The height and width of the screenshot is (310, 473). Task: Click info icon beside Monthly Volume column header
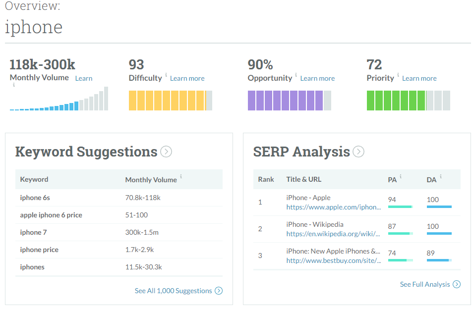click(x=181, y=176)
